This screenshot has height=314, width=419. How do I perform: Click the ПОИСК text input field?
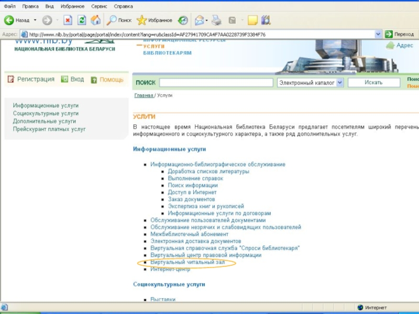click(216, 83)
